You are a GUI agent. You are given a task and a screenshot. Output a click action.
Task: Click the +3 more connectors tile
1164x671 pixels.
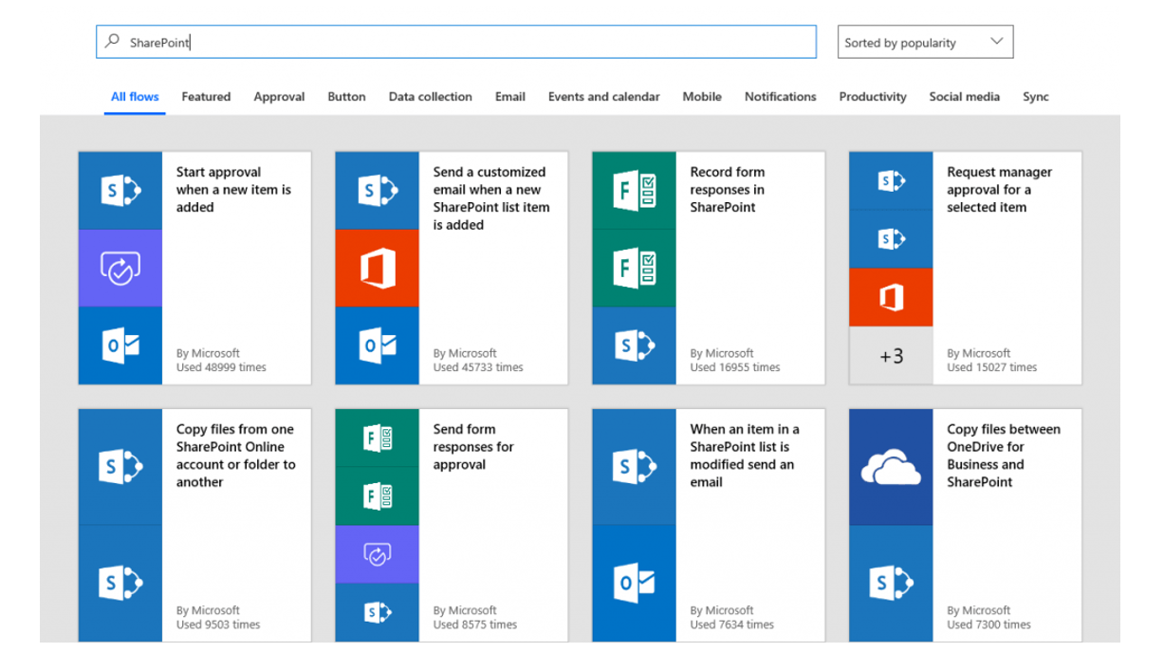pos(892,356)
